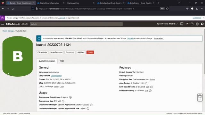Image resolution: width=205 pixels, height=115 pixels.
Task: Switch to the Tags tab
Action: [62, 61]
